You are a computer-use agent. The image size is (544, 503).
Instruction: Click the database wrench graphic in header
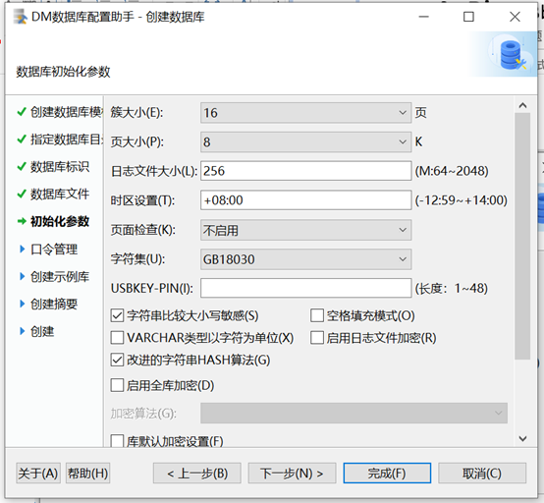[x=513, y=55]
